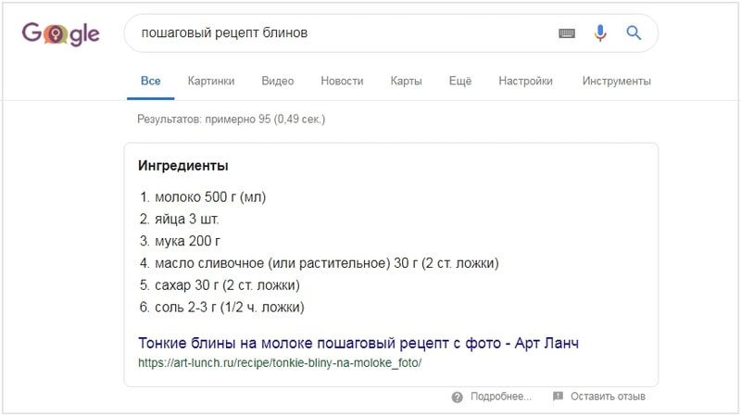Open the on-screen keyboard icon
The height and width of the screenshot is (416, 741).
[567, 33]
